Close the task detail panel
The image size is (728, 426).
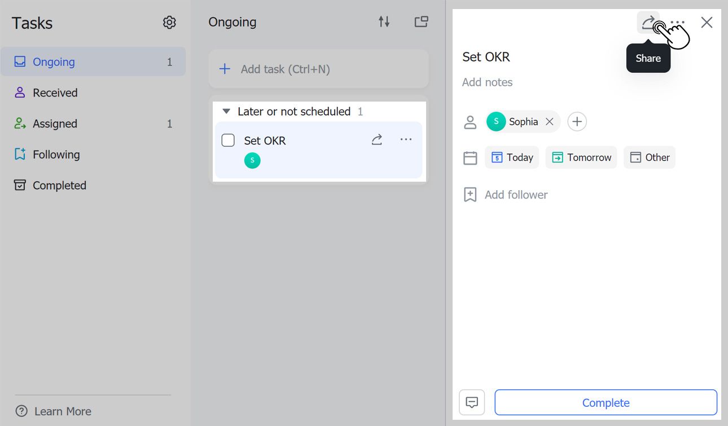click(707, 23)
